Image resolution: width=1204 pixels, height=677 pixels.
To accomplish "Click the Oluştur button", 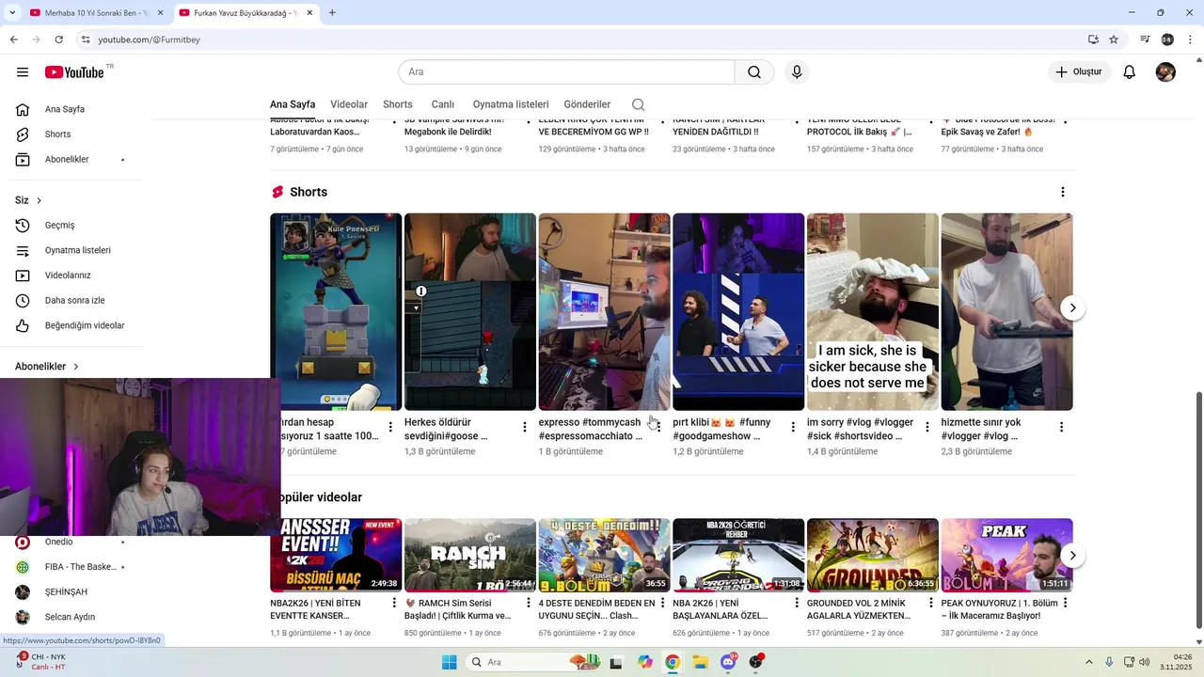I will (x=1080, y=72).
